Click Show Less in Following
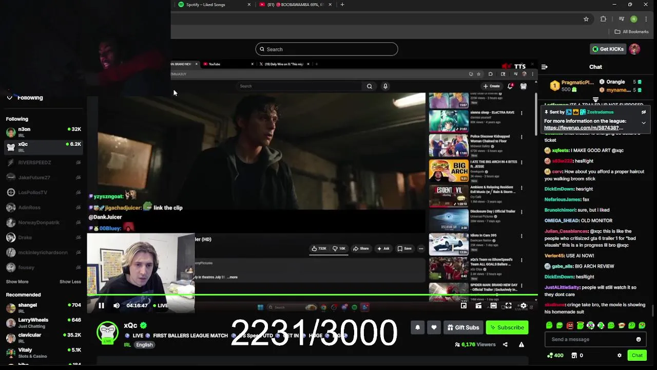 (70, 282)
